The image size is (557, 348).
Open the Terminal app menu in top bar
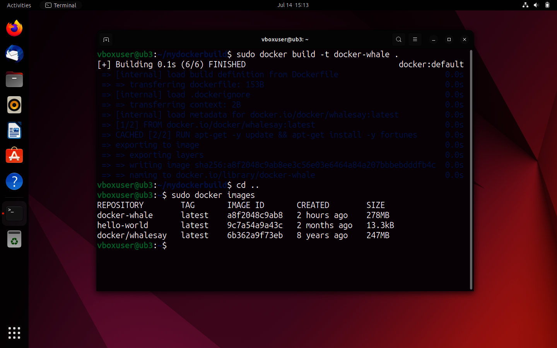(61, 5)
